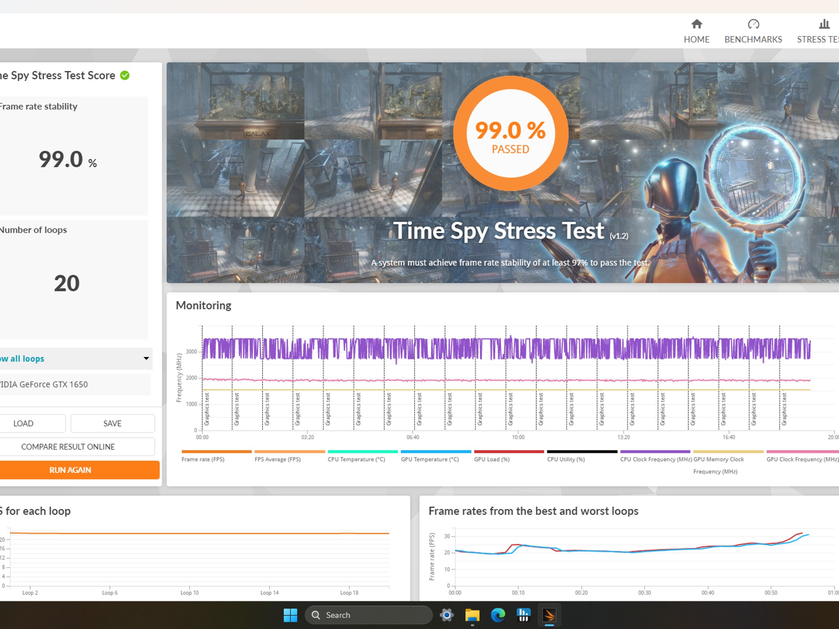Click the taskbar Search box

368,615
